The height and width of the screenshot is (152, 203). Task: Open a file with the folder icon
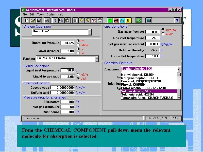click(x=33, y=21)
